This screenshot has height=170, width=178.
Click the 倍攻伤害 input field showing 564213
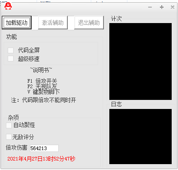click(44, 148)
